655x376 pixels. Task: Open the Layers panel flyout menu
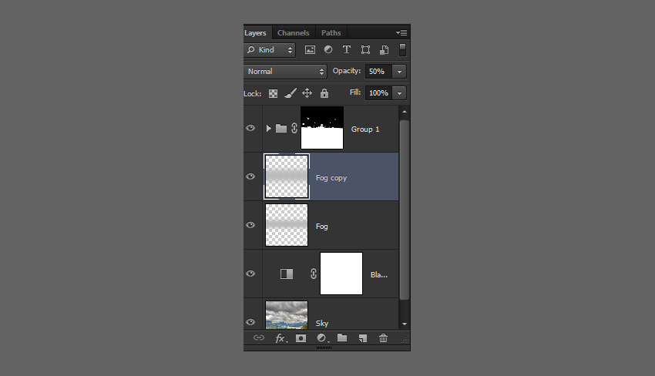401,32
